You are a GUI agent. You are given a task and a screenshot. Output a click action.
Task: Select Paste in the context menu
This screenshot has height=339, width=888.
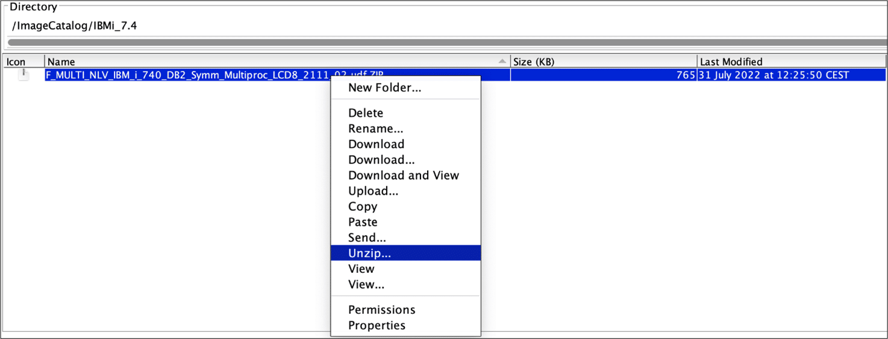363,222
